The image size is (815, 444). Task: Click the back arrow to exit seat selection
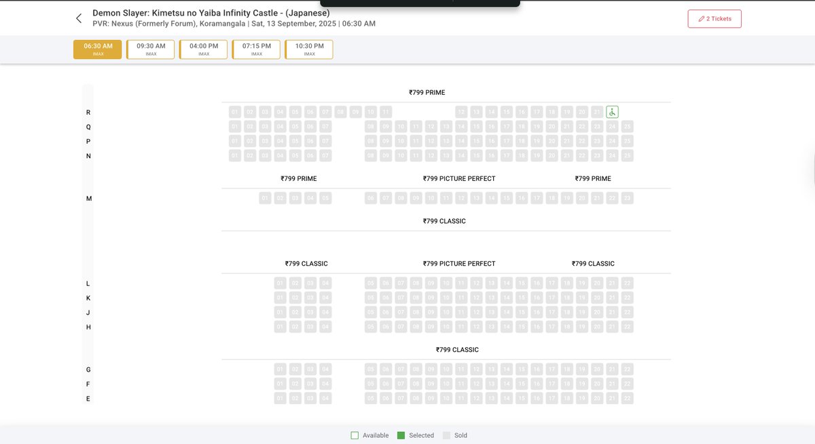pyautogui.click(x=78, y=18)
